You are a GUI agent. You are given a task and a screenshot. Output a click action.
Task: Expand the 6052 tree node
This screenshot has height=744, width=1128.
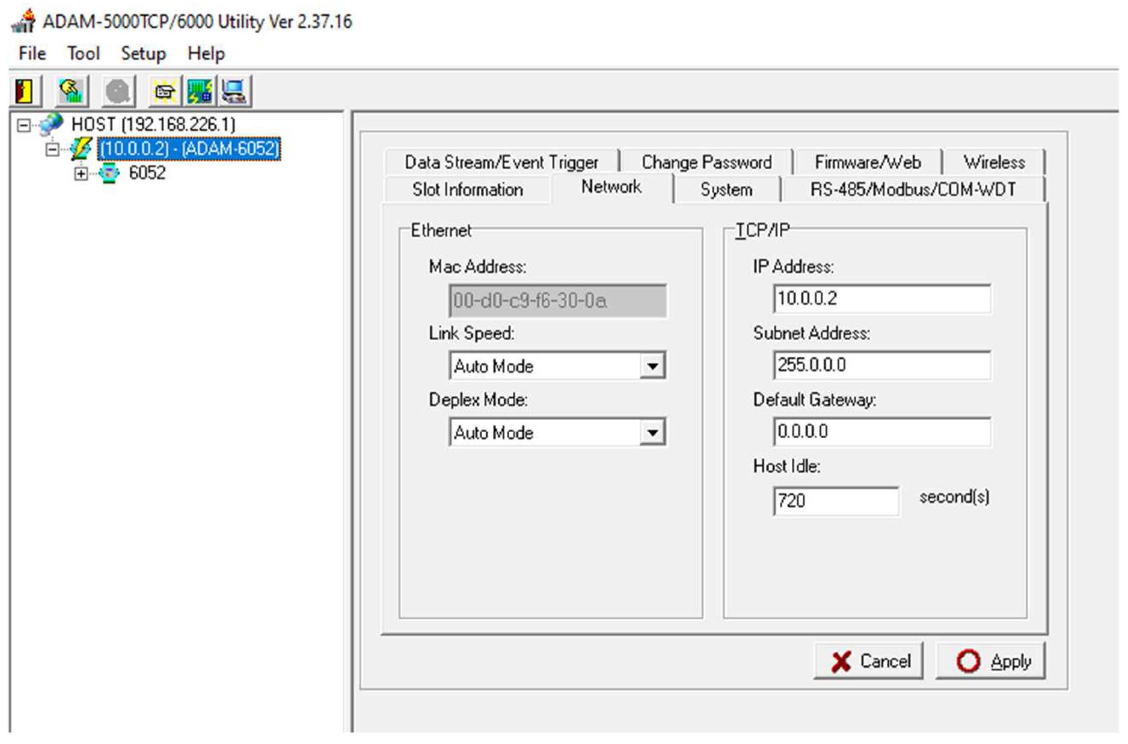pos(81,174)
